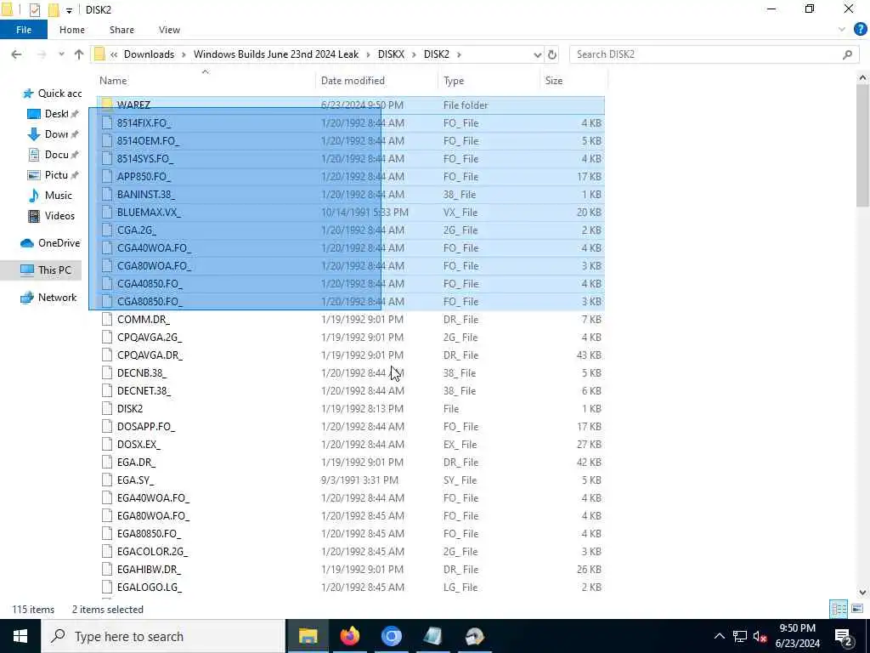Switch to the Home ribbon tab
This screenshot has width=870, height=653.
72,30
